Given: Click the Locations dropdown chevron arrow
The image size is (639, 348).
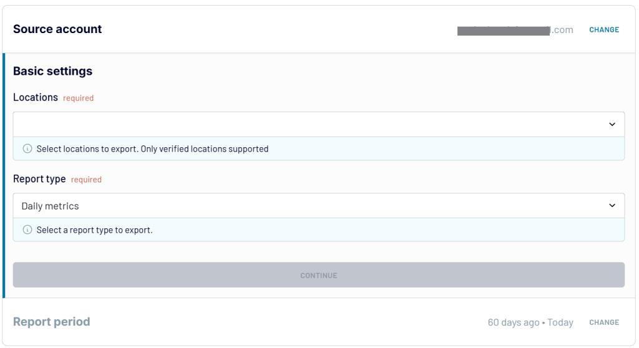Looking at the screenshot, I should [612, 124].
